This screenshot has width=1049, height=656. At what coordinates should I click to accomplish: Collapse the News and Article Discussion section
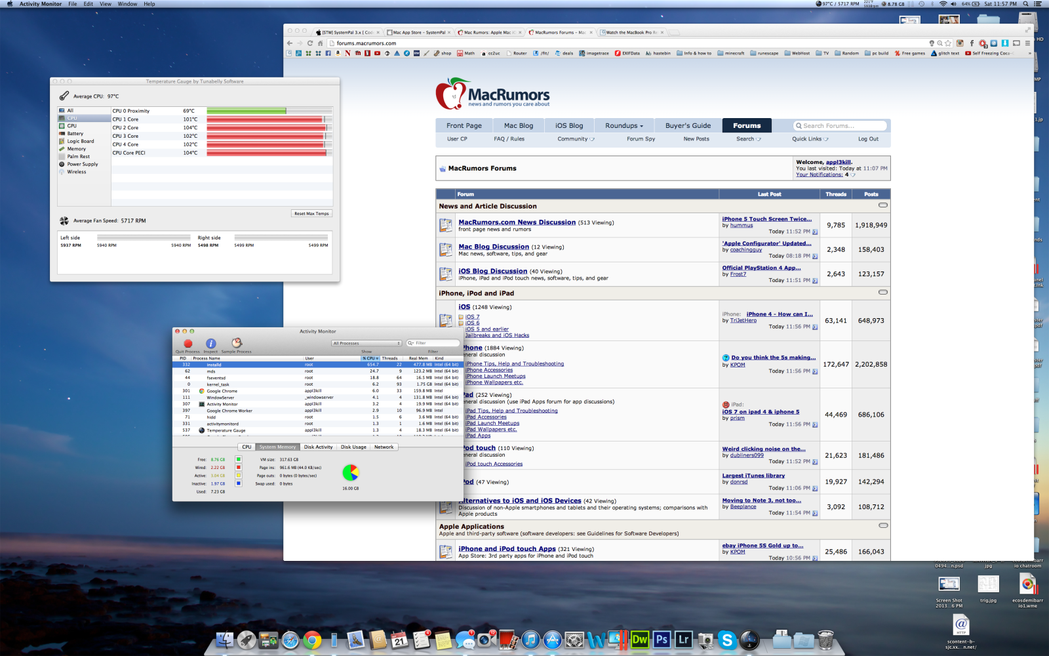[883, 205]
